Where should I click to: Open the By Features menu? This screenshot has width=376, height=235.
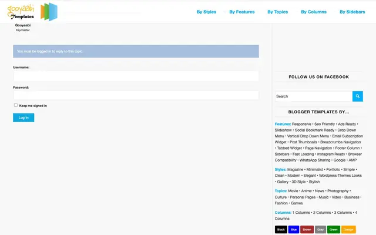click(x=241, y=12)
